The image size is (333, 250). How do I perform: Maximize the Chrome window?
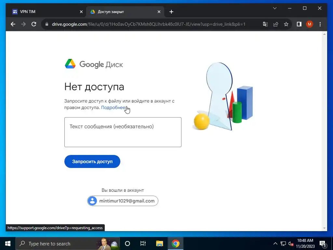304,8
